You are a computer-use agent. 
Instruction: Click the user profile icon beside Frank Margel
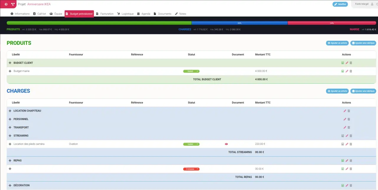(x=372, y=4)
